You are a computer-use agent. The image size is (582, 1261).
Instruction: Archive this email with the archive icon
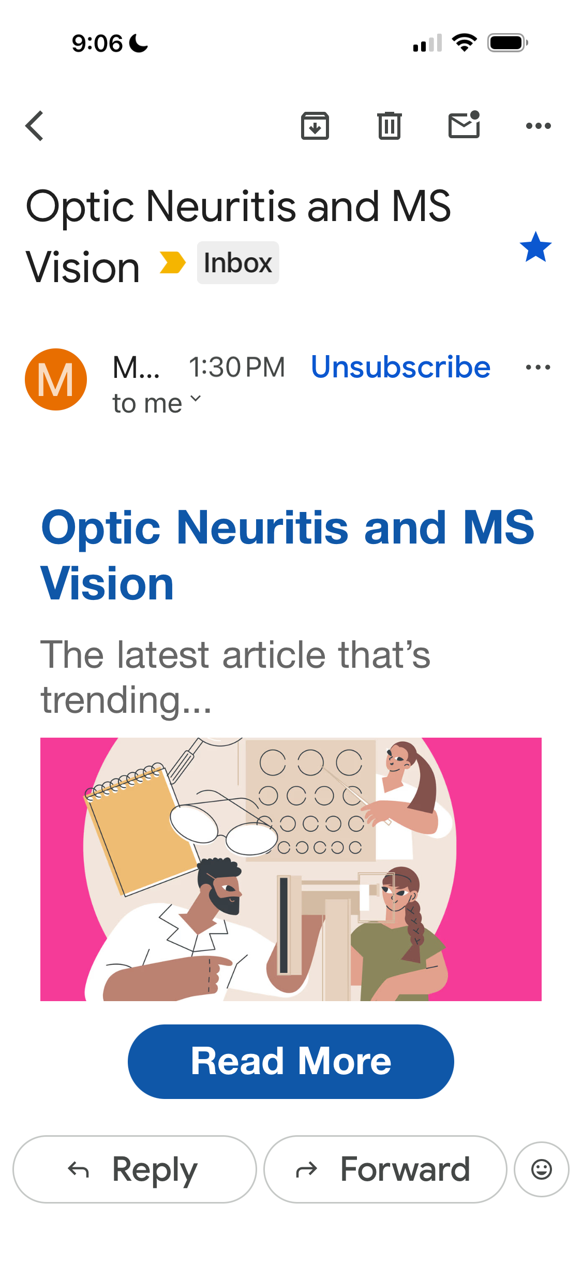pos(315,126)
